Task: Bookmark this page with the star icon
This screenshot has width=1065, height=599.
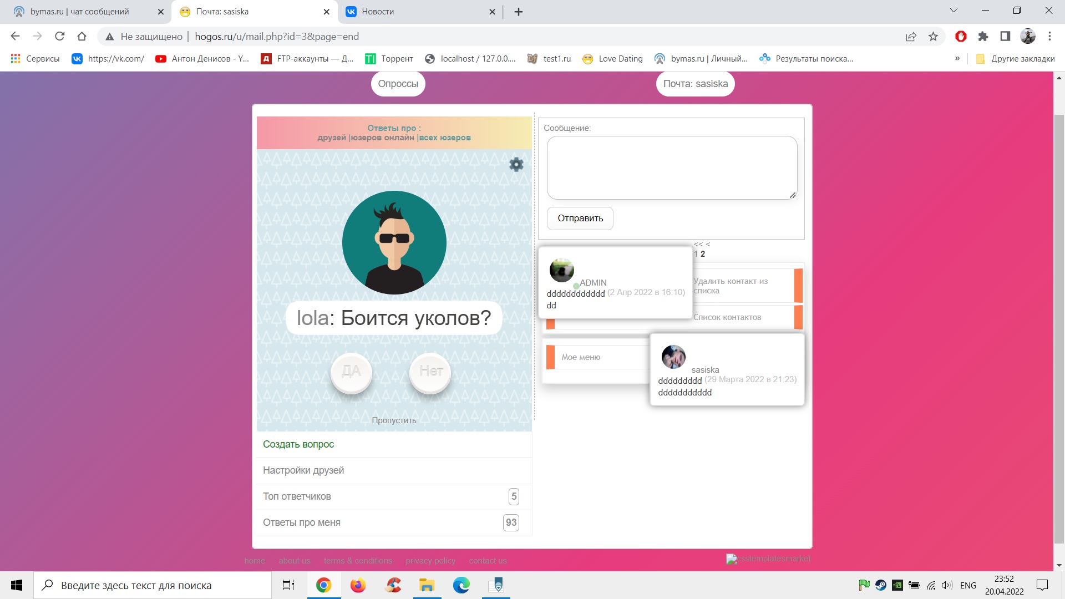Action: click(x=933, y=37)
